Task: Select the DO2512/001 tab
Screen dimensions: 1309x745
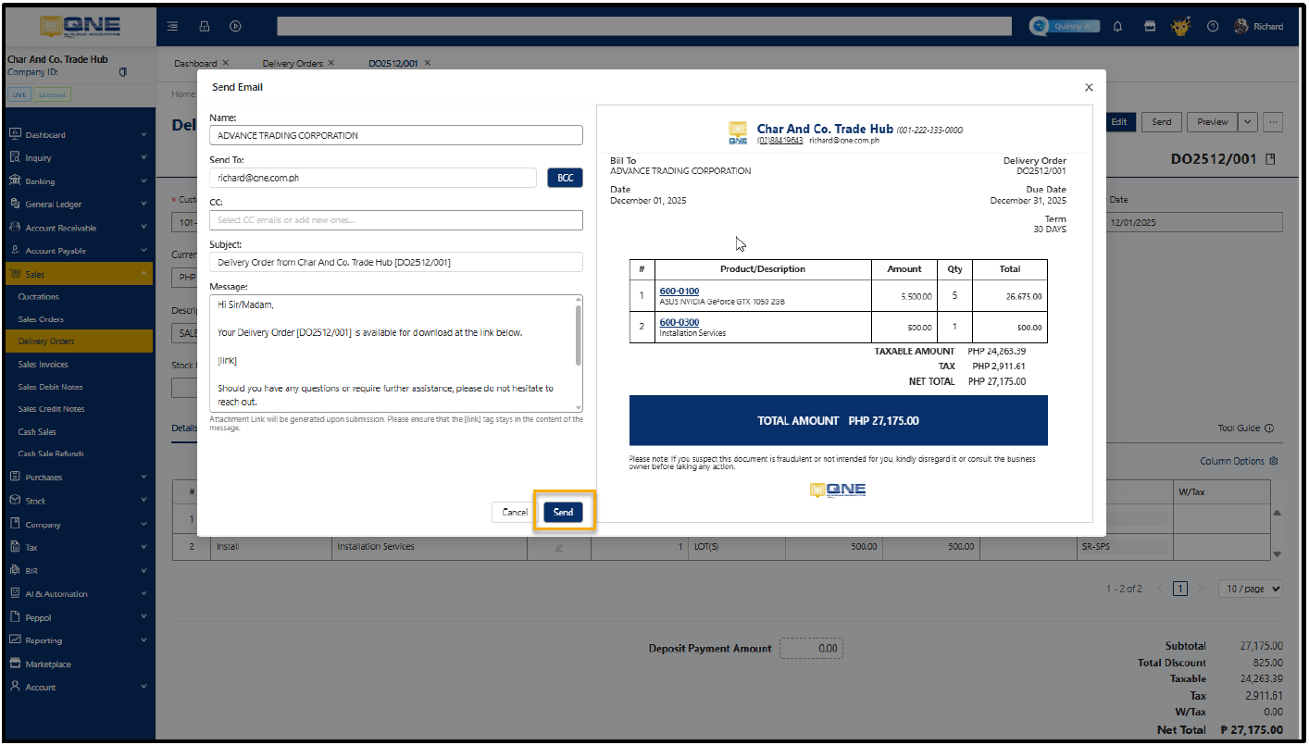Action: 393,64
